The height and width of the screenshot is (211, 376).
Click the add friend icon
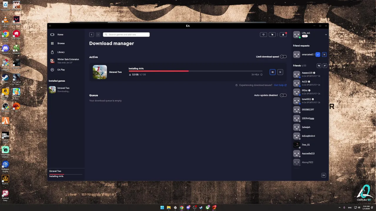click(x=325, y=66)
